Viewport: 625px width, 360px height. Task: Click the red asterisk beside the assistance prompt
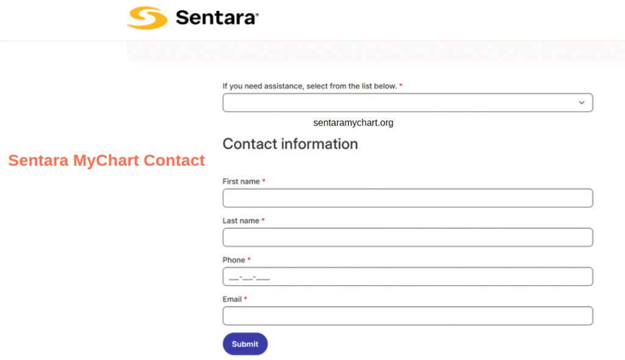[x=400, y=86]
